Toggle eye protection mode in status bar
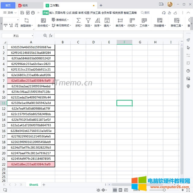The height and width of the screenshot is (193, 193). [98, 190]
